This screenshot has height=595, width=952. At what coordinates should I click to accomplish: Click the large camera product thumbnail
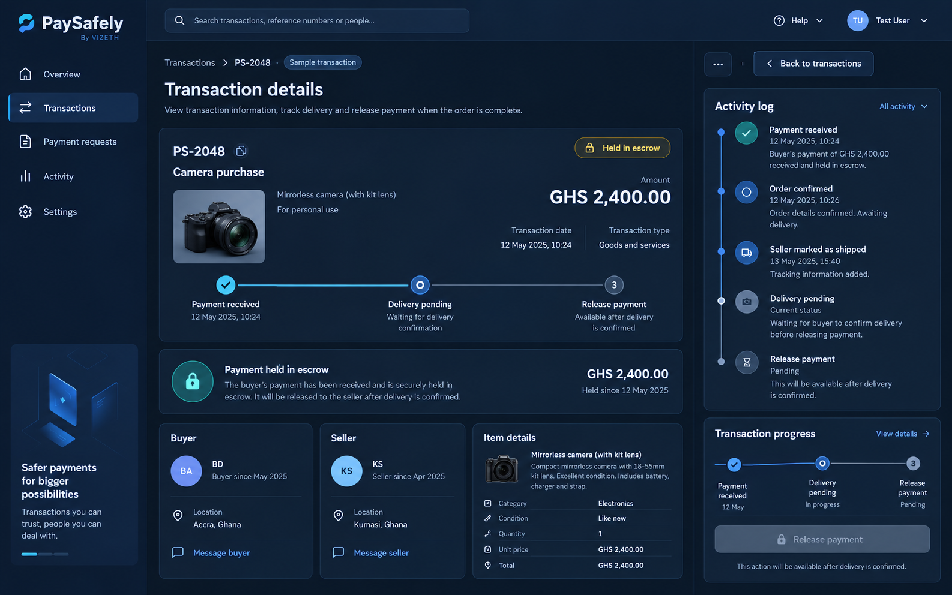coord(219,227)
